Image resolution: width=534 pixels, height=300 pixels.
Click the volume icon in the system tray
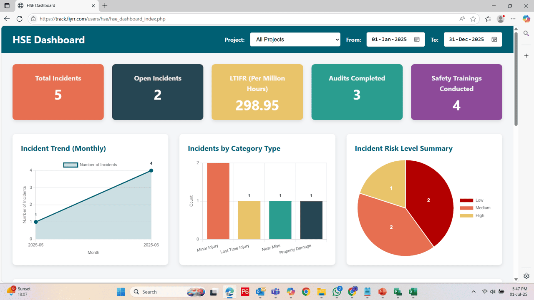point(493,292)
